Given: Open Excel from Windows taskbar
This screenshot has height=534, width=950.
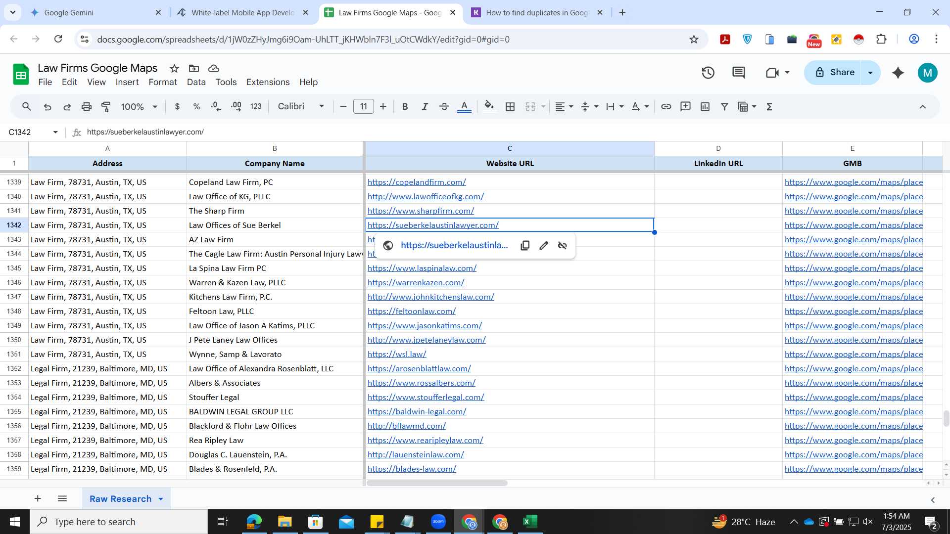Looking at the screenshot, I should (530, 522).
